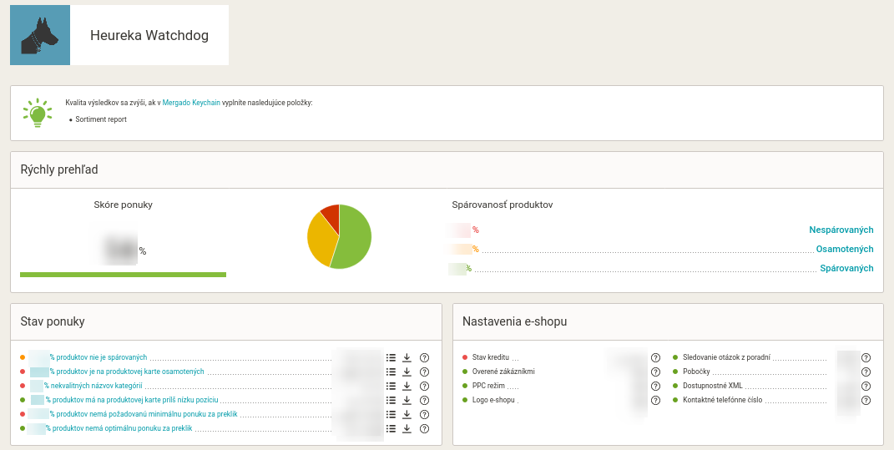
Task: Open 'nemá požadovanú minimálnu ponuku za preklik' link
Action: pyautogui.click(x=143, y=415)
